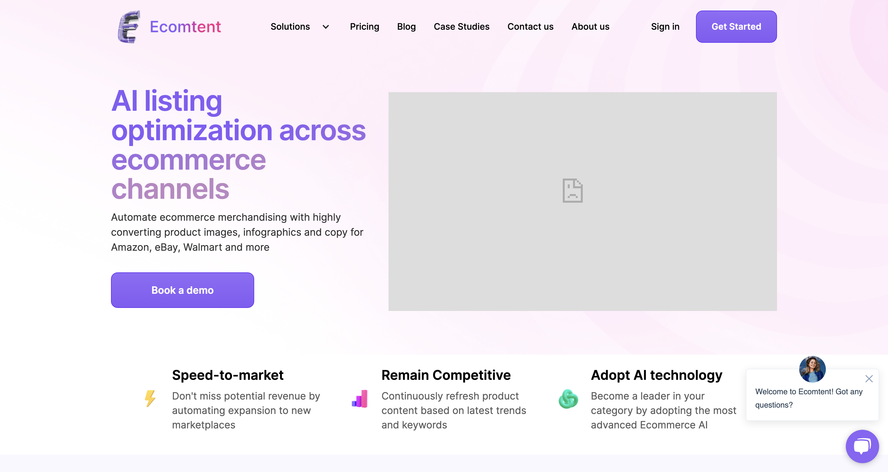Click the bar chart Remain Competitive icon
This screenshot has height=472, width=888.
coord(360,398)
